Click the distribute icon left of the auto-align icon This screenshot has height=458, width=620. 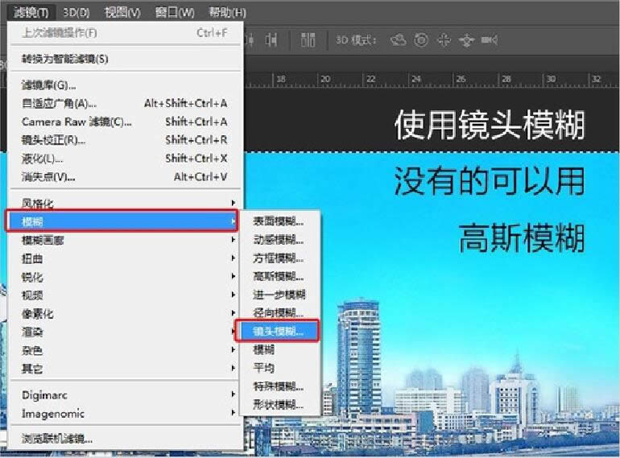(x=271, y=40)
